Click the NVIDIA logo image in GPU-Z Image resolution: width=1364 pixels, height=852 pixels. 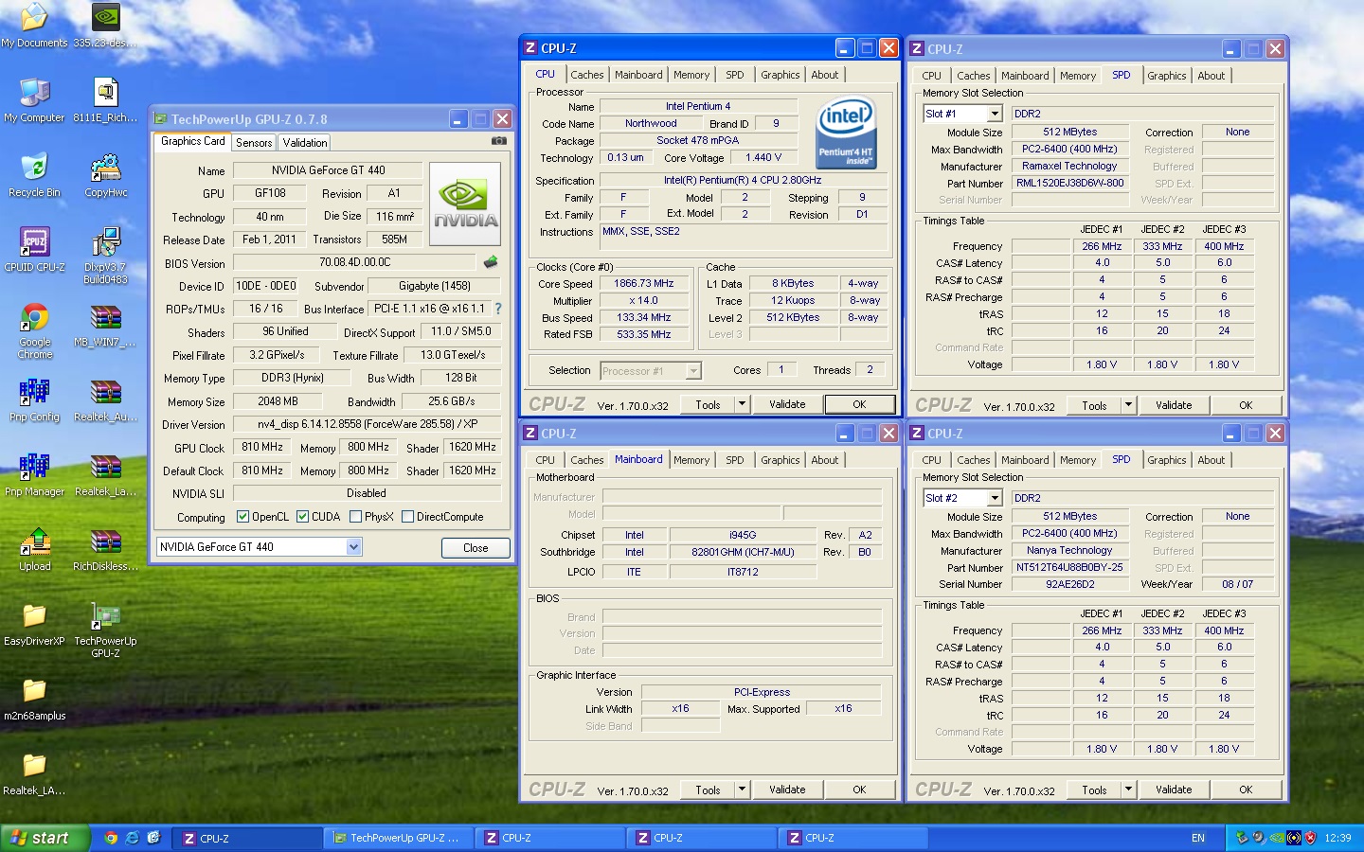point(465,204)
